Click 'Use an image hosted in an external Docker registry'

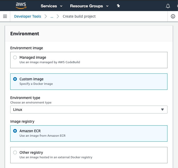point(56,157)
